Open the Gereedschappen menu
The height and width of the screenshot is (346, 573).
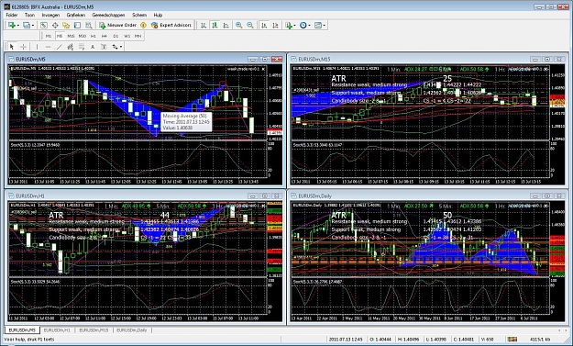pos(108,15)
